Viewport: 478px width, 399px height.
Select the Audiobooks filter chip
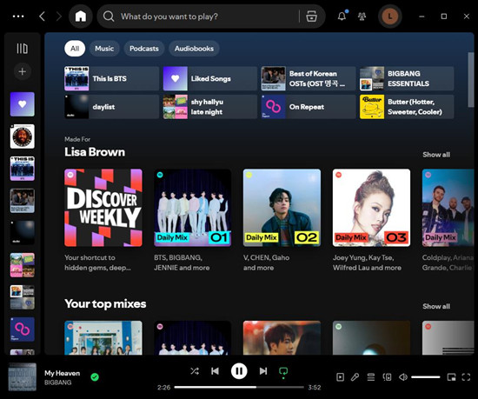[x=194, y=49]
